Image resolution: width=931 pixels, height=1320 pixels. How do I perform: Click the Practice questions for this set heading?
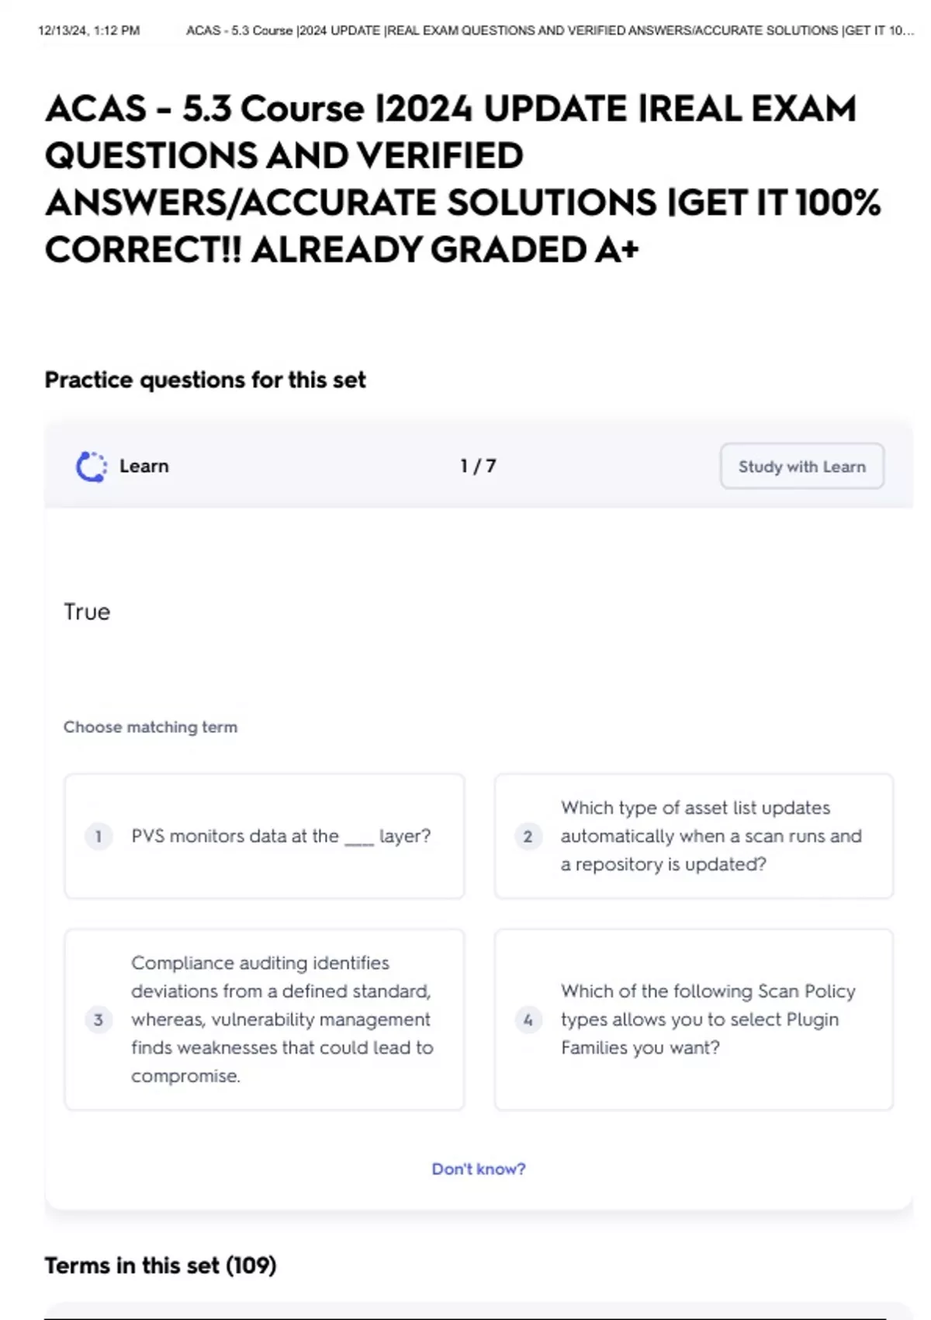click(205, 380)
